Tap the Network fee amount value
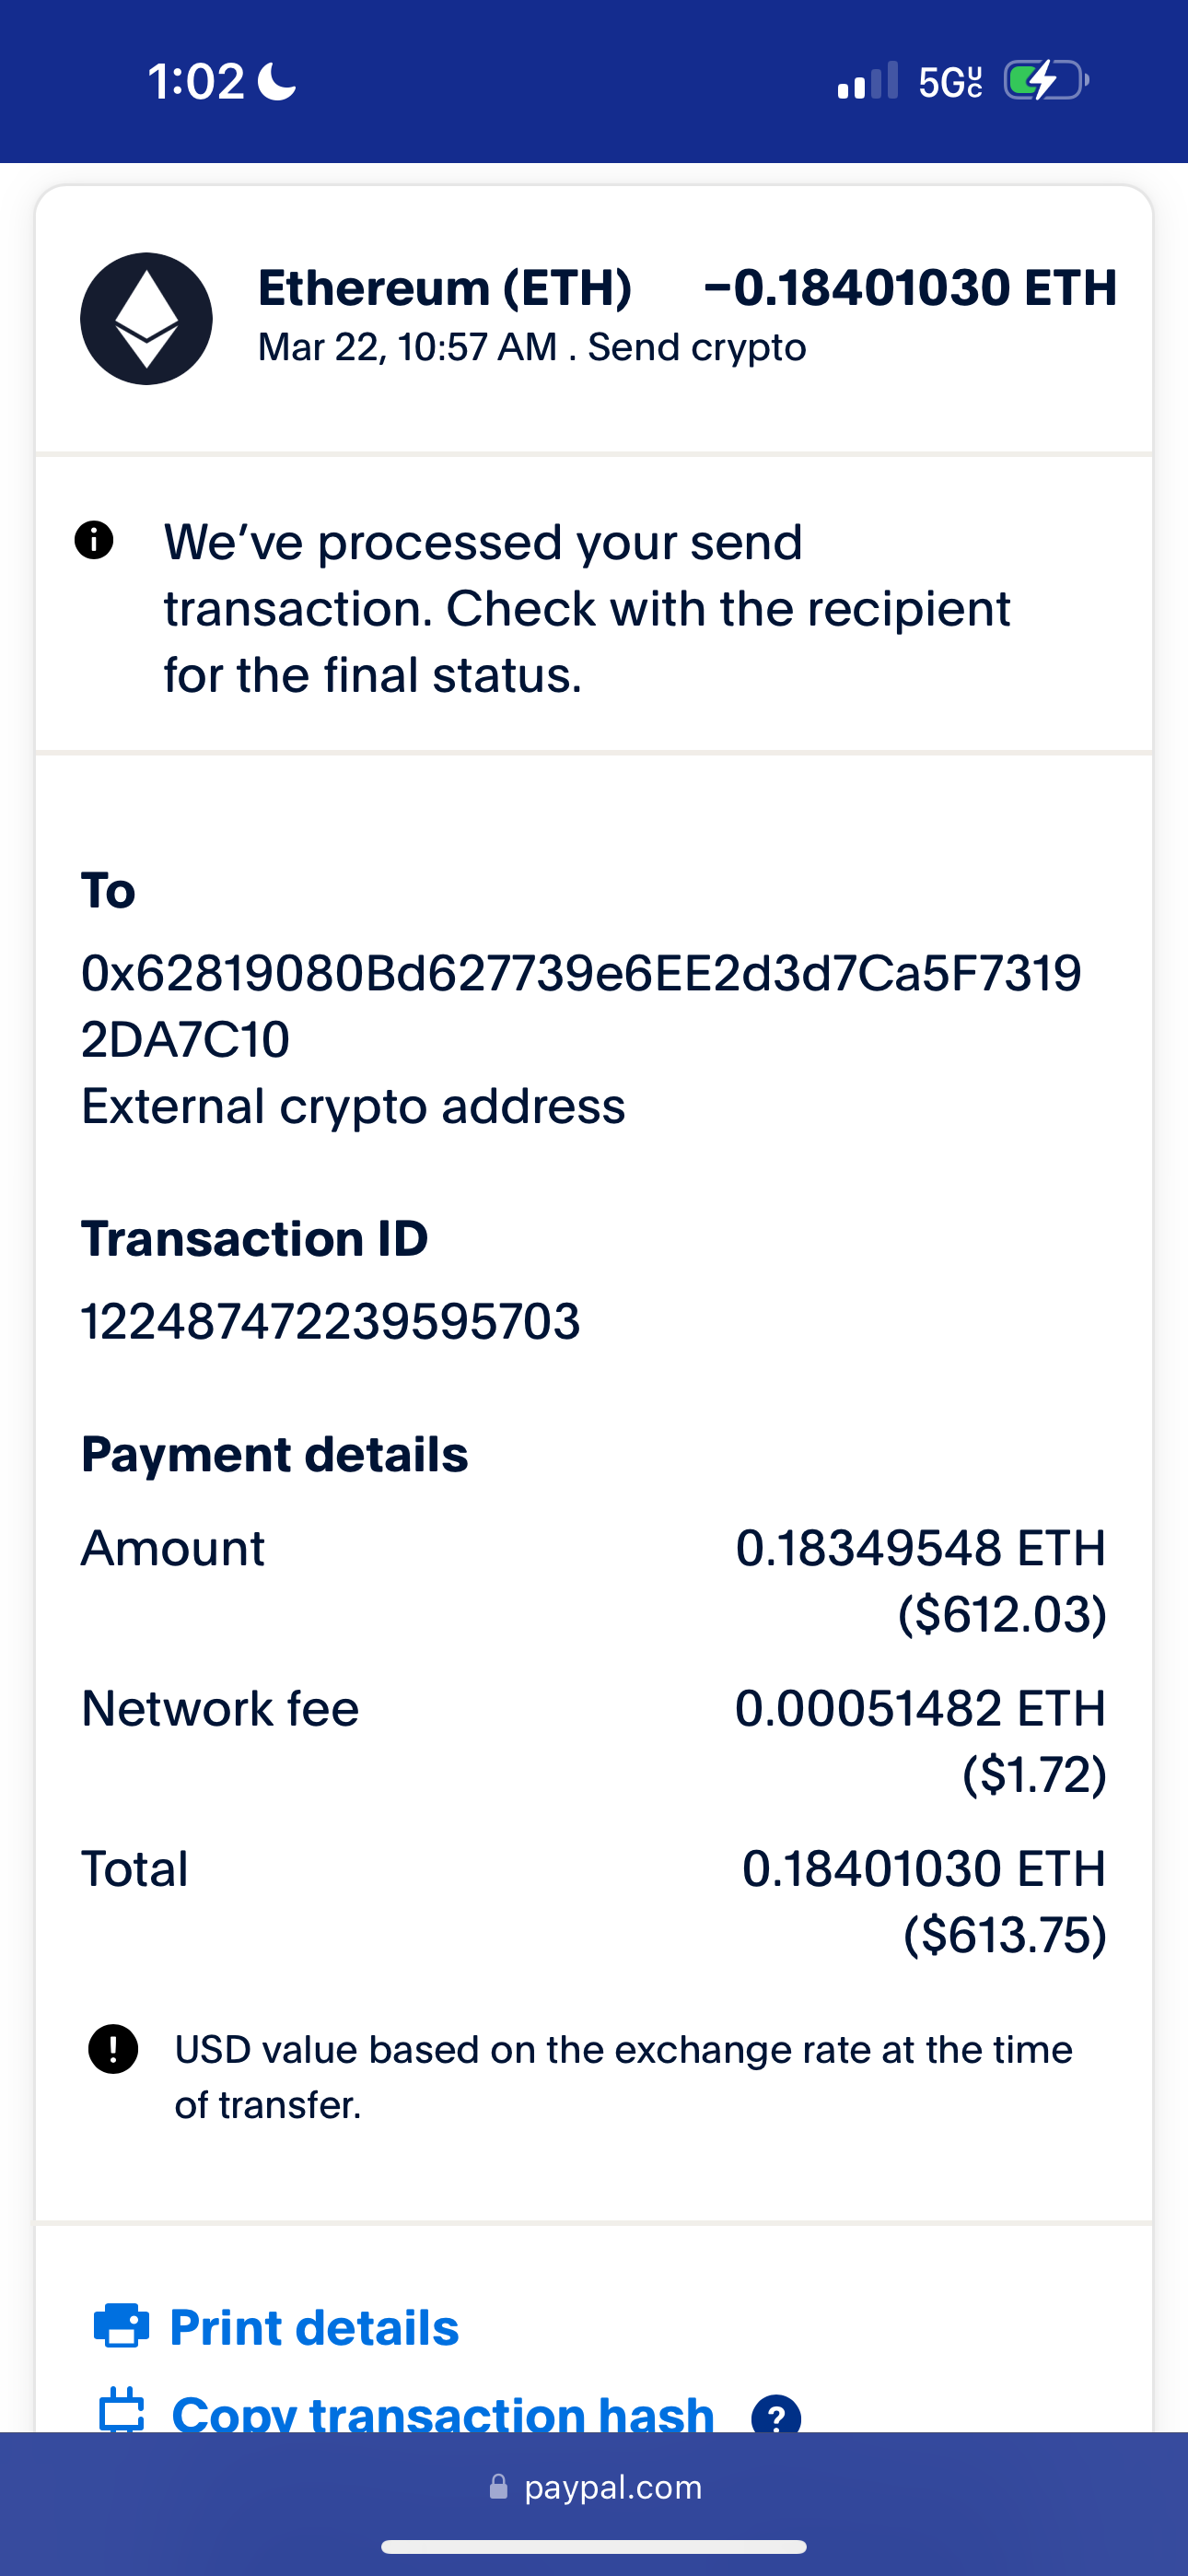The height and width of the screenshot is (2576, 1188). [920, 1740]
